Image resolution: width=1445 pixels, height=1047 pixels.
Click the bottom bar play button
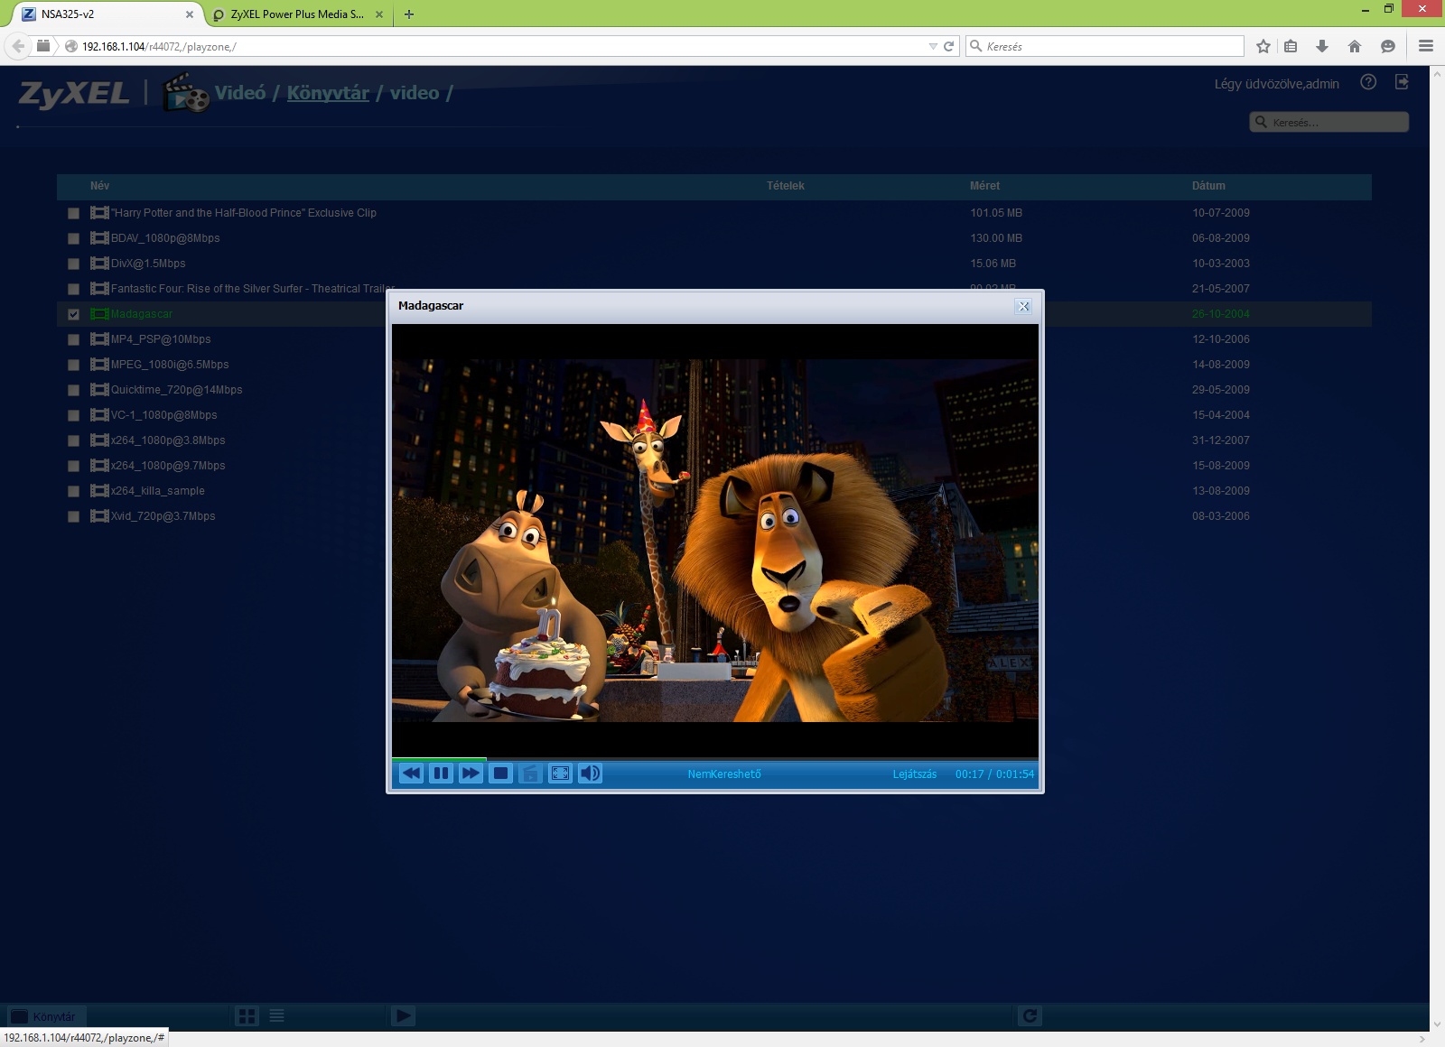[403, 1016]
